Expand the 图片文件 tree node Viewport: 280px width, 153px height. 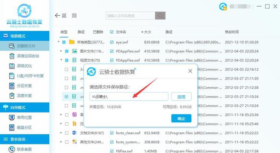pos(61,51)
